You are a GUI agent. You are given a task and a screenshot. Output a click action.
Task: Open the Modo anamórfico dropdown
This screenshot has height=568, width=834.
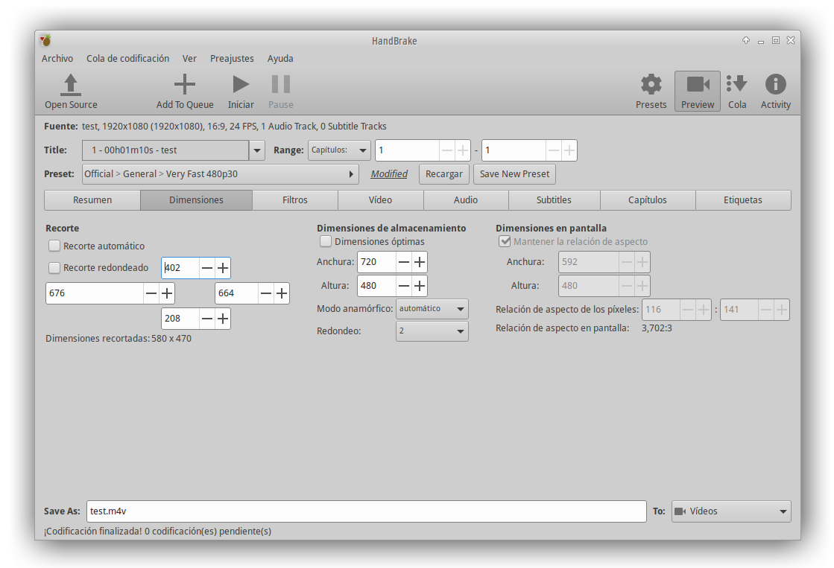click(432, 308)
